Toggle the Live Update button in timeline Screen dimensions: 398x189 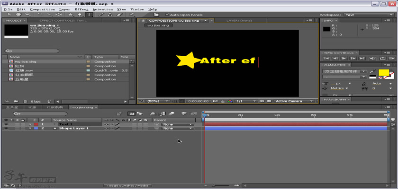click(x=131, y=114)
